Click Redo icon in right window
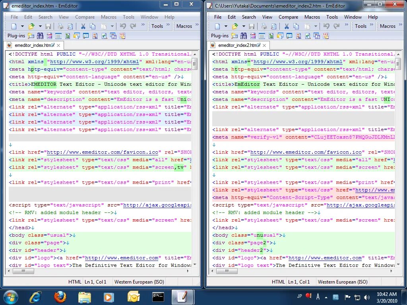The width and height of the screenshot is (407, 305). tap(336, 26)
